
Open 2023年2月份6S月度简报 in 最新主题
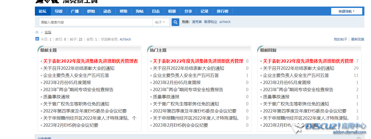pyautogui.click(x=67, y=83)
